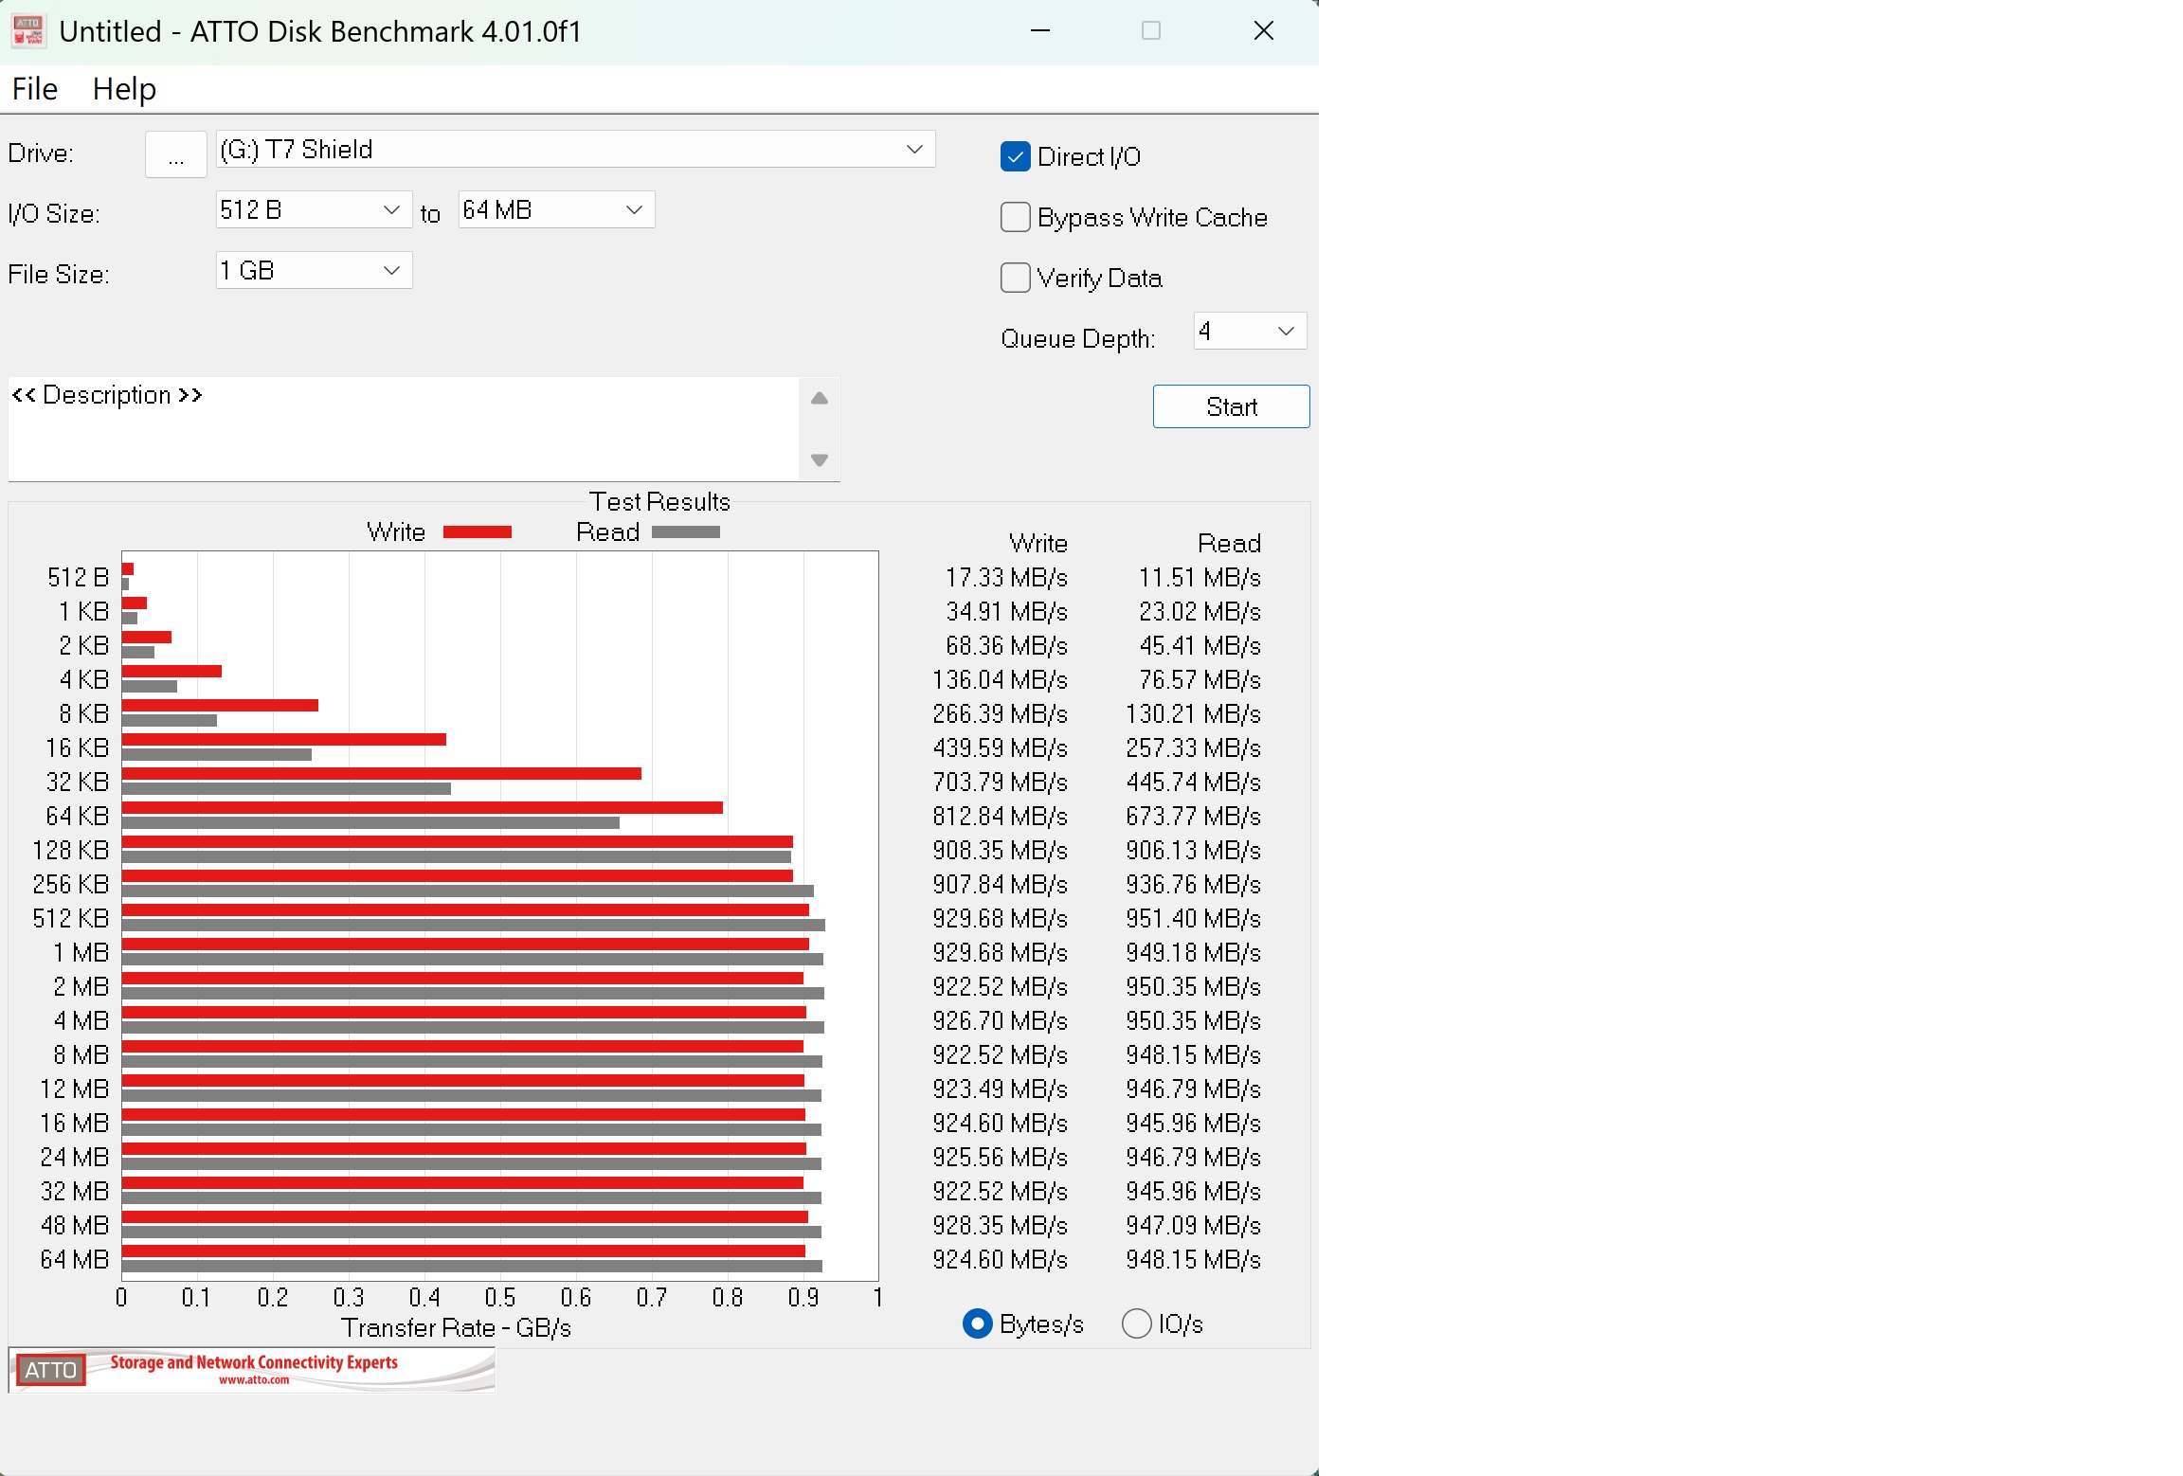Open the File menu
The image size is (2183, 1476).
[x=35, y=89]
